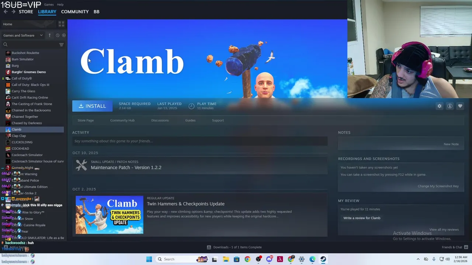
Task: Open Clamb Guides
Action: pyautogui.click(x=190, y=120)
